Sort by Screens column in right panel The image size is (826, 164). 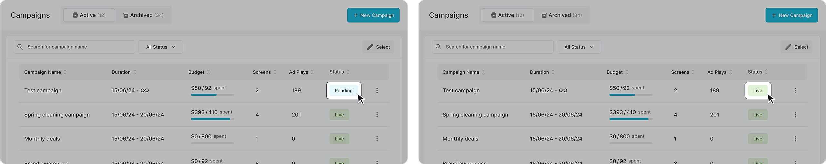(x=693, y=72)
